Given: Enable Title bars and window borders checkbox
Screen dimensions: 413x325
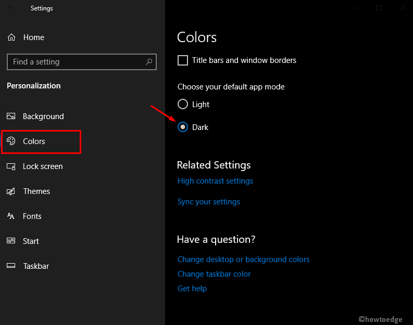Looking at the screenshot, I should (x=183, y=60).
